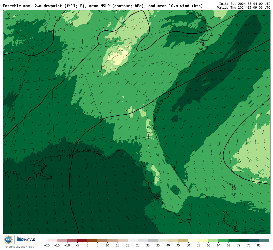Pick the dark red swatch between -5 and 0
Viewport: 273px width, 250px height.
tap(82, 240)
